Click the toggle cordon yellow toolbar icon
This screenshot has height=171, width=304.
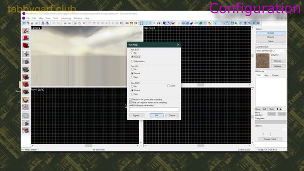131,23
